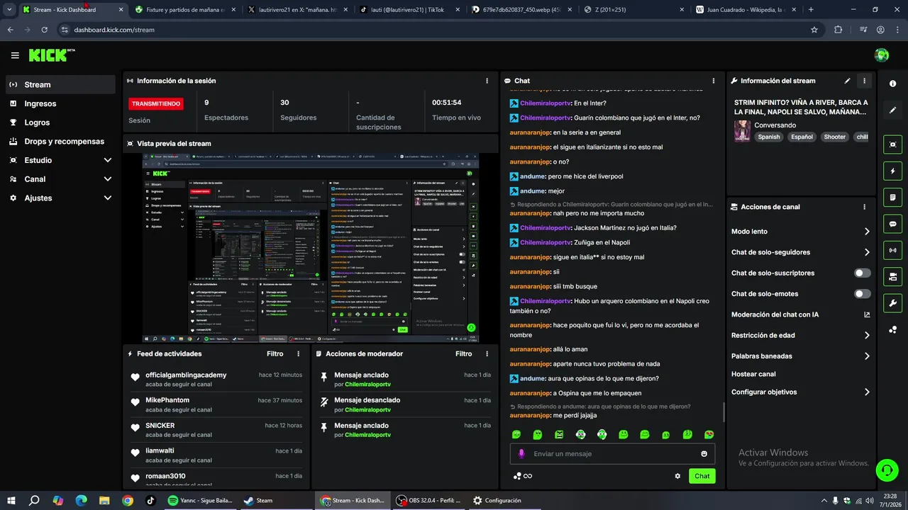Insert the last emote with heart eyes
This screenshot has width=908, height=510.
pyautogui.click(x=709, y=434)
